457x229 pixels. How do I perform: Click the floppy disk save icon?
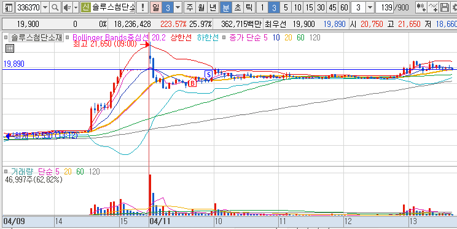[x=445, y=7]
